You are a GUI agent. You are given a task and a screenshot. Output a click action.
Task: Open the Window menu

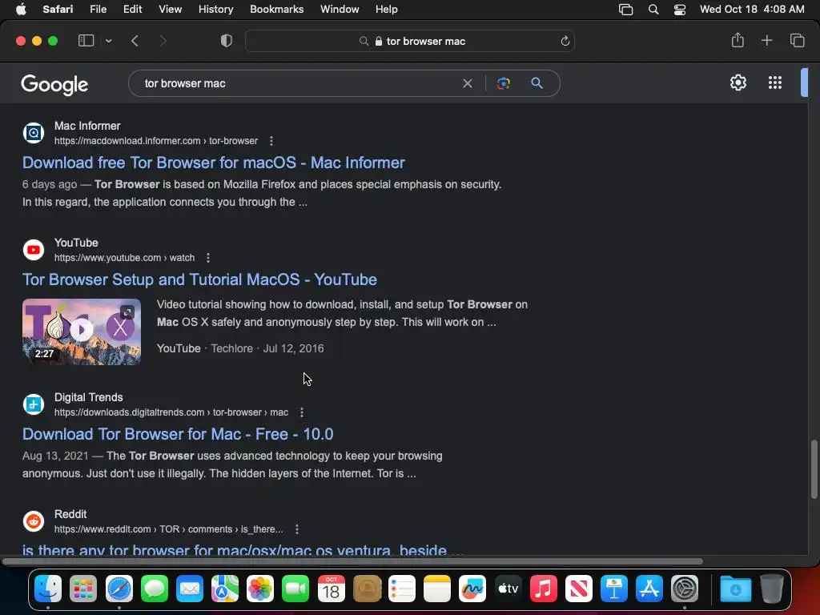coord(340,10)
